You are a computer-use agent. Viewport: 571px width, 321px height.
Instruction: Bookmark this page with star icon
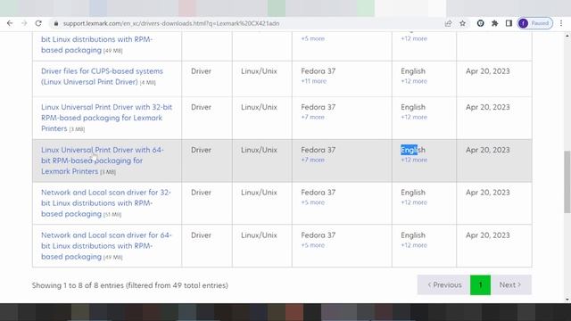462,23
